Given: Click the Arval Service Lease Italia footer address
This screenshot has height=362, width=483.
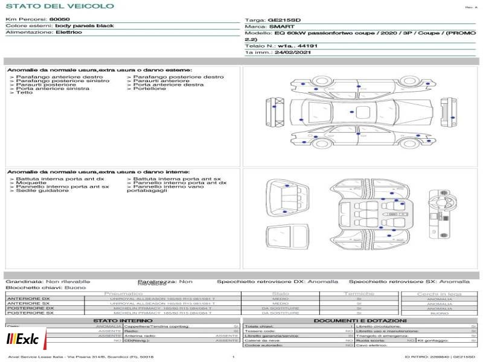Looking at the screenshot, I should (x=81, y=357).
